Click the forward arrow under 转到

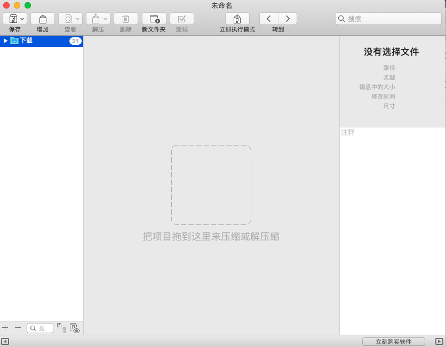288,18
